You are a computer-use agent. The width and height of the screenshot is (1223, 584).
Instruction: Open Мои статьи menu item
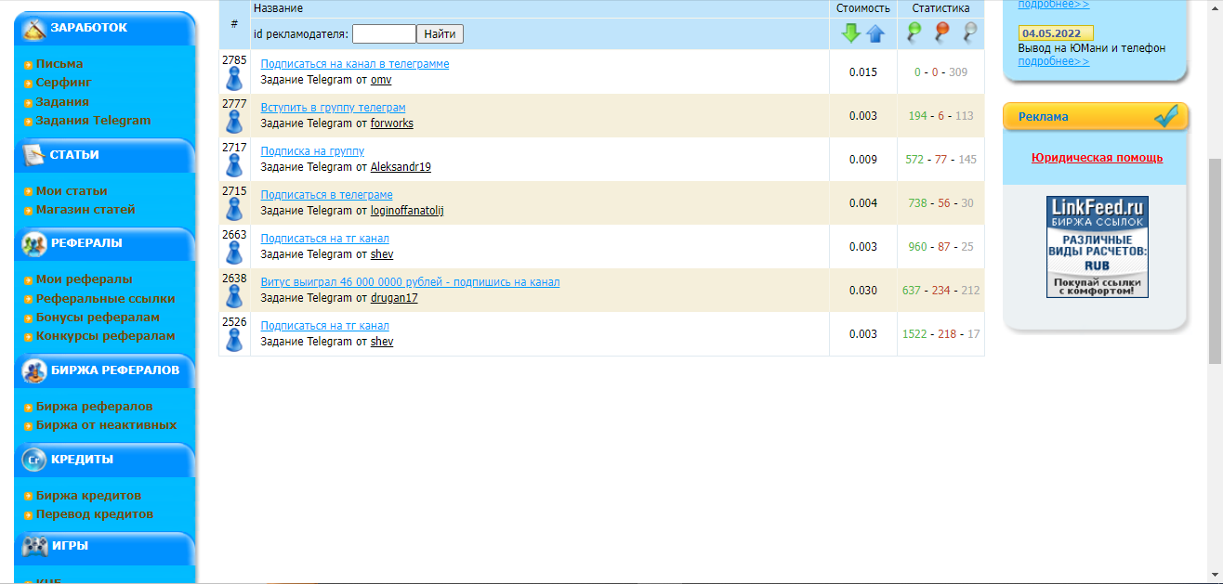tap(72, 191)
